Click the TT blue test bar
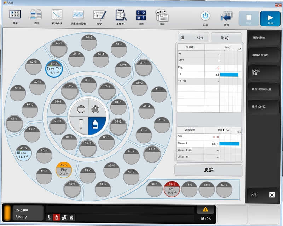The image size is (283, 226). (x=229, y=75)
